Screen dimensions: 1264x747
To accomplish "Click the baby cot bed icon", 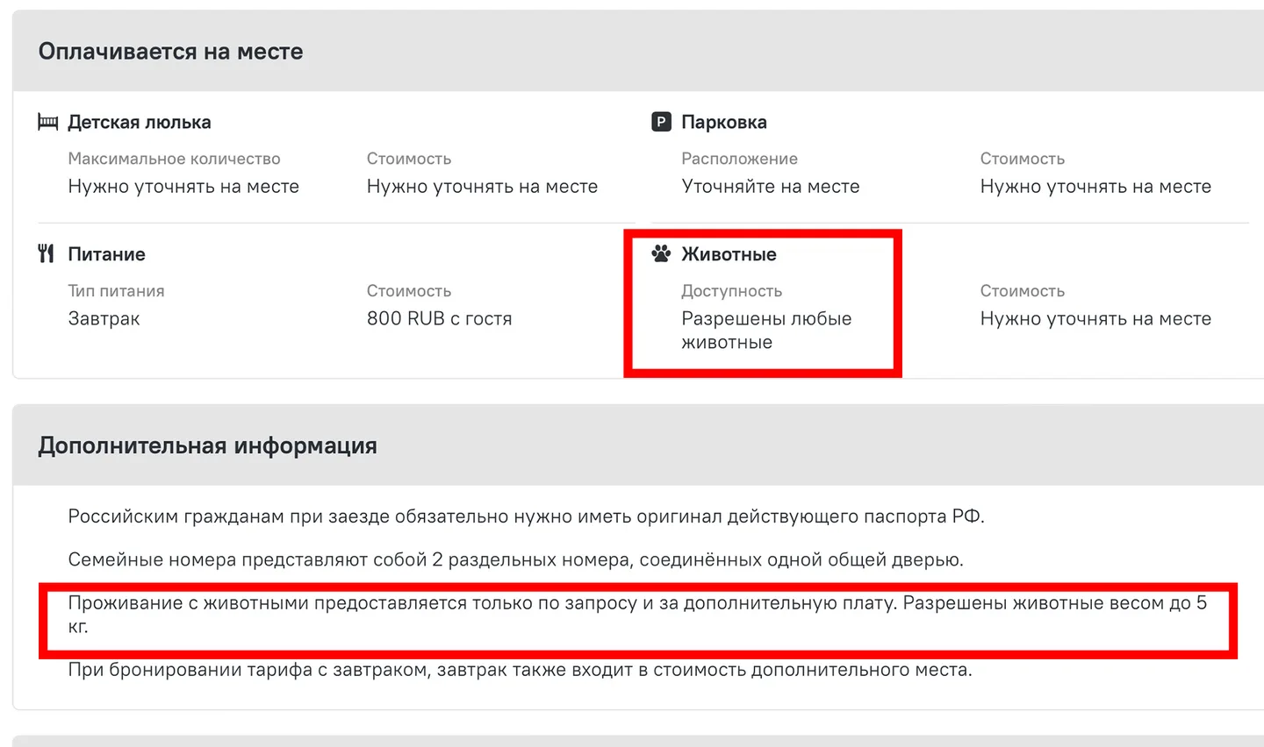I will [x=47, y=122].
